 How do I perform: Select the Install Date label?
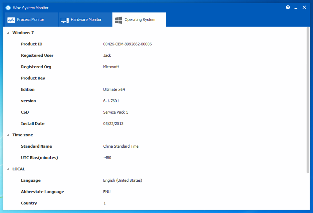[33, 124]
